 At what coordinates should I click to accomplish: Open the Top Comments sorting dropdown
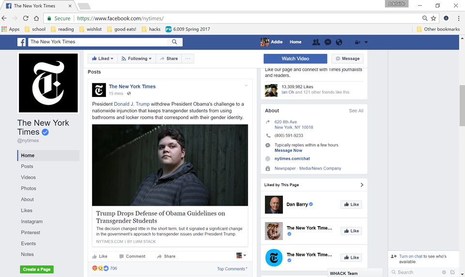pyautogui.click(x=232, y=269)
